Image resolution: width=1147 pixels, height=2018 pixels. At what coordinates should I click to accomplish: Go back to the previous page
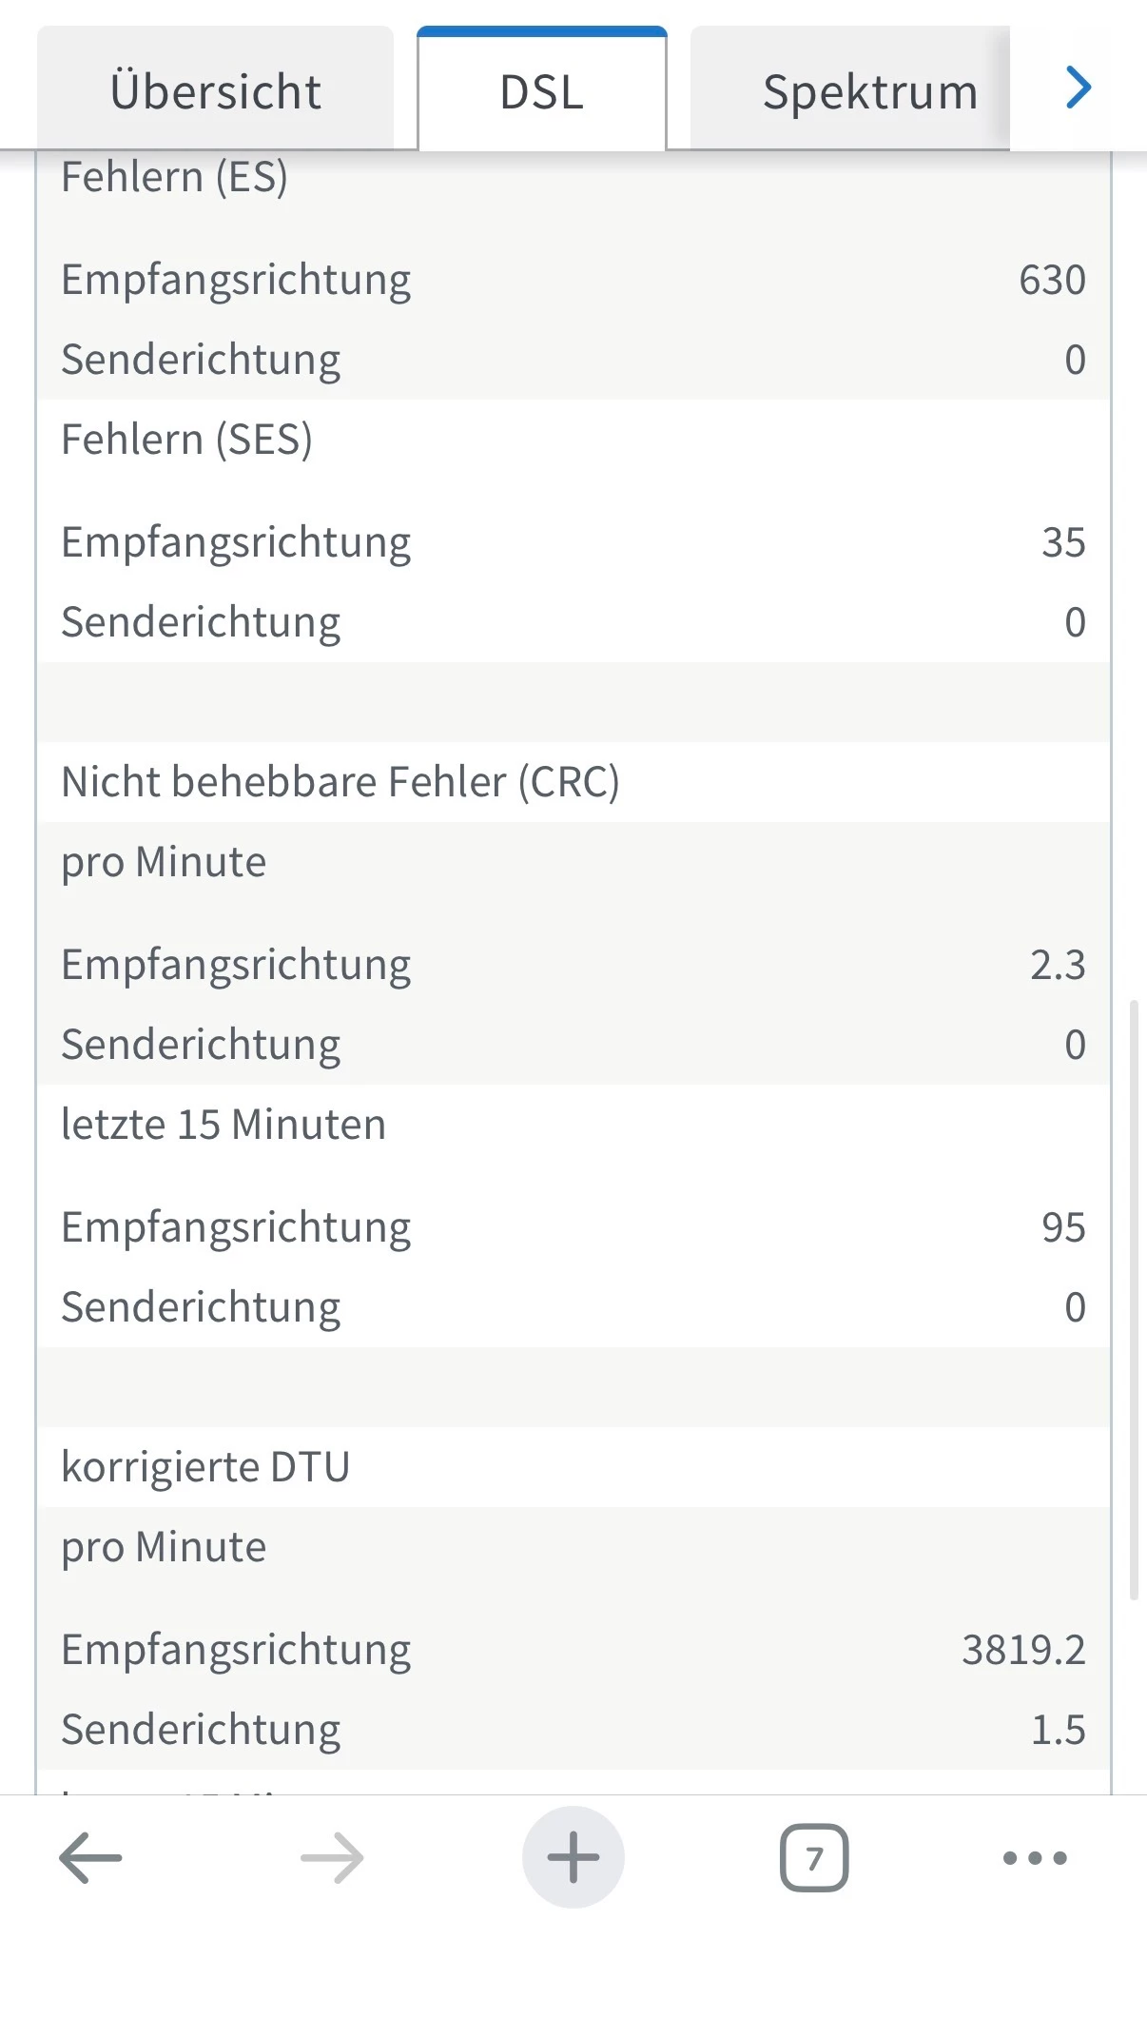pyautogui.click(x=90, y=1856)
